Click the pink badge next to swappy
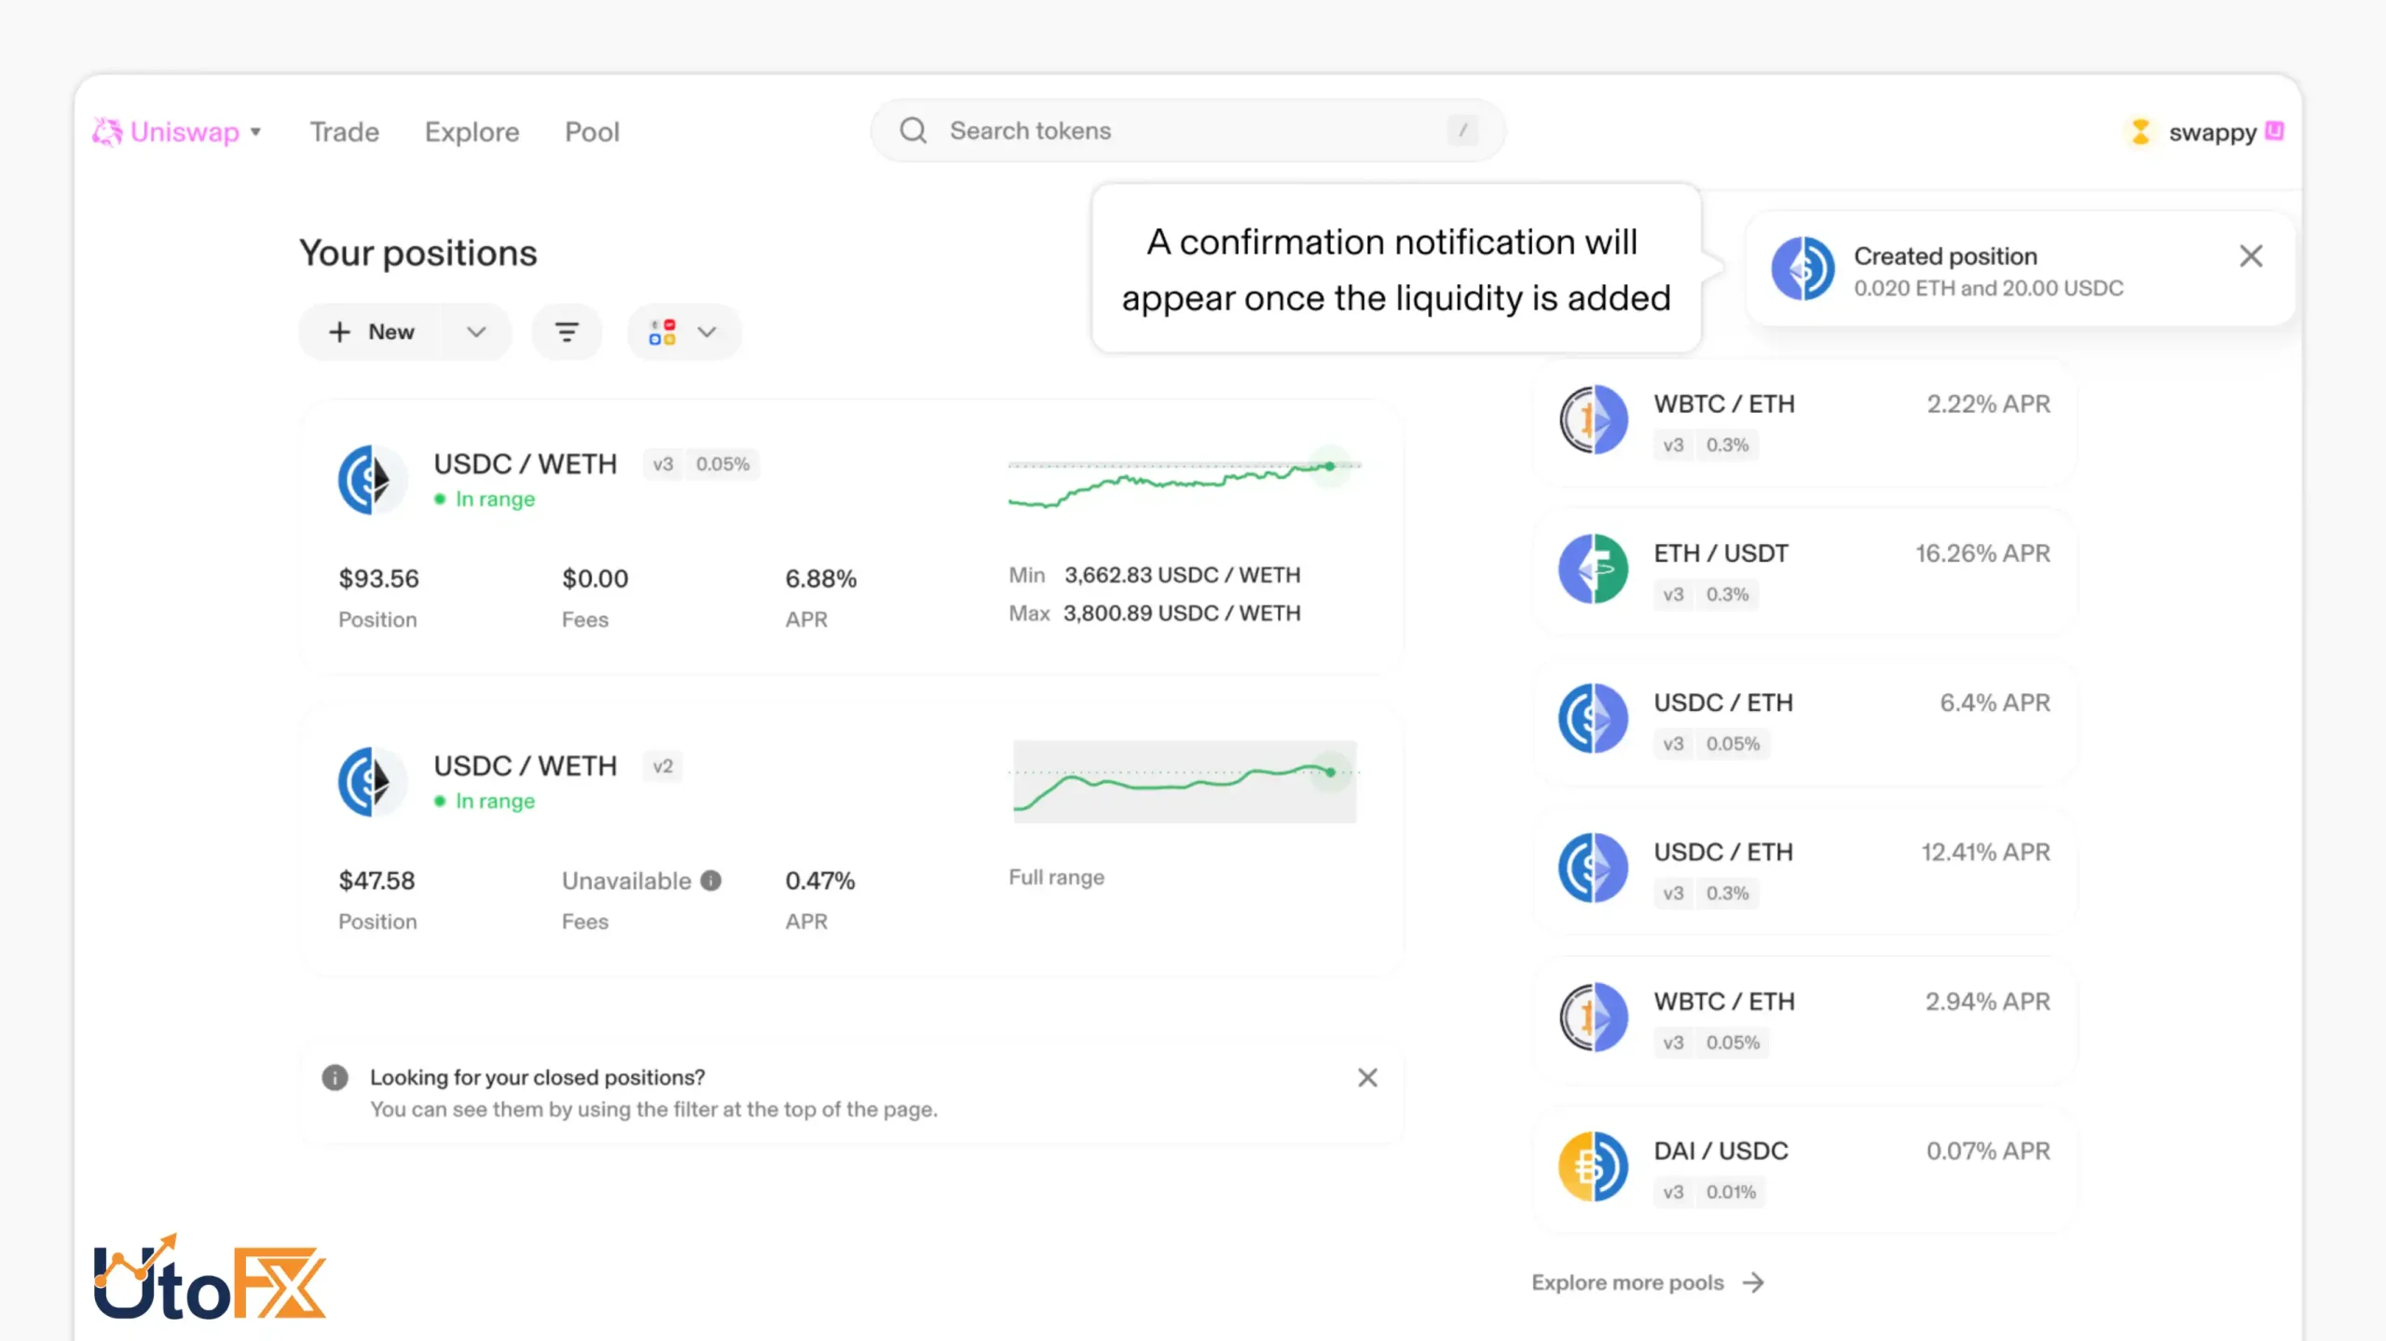Screen dimensions: 2386x1341 pos(2275,130)
